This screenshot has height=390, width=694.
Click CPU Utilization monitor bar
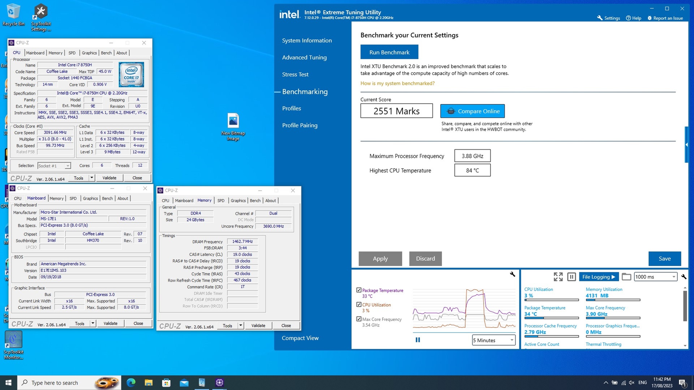pyautogui.click(x=551, y=300)
